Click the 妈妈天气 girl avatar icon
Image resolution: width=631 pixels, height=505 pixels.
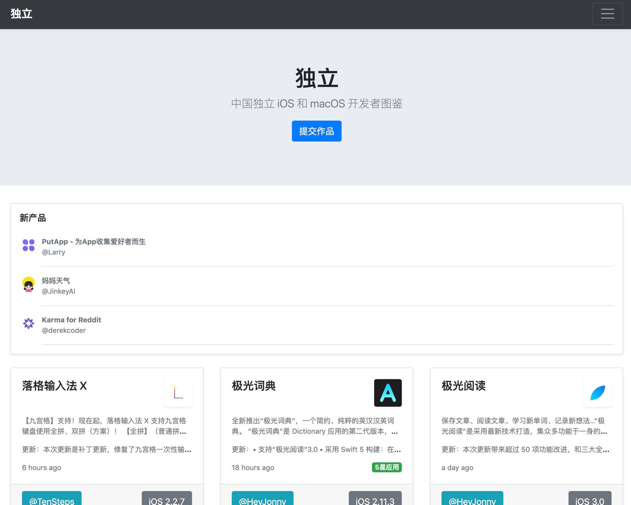point(28,284)
